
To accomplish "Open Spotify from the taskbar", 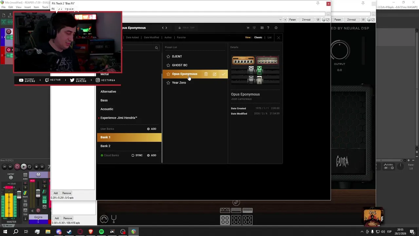I will (101, 232).
